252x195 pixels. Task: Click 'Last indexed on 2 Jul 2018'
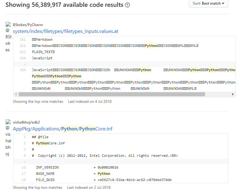coord(89,188)
